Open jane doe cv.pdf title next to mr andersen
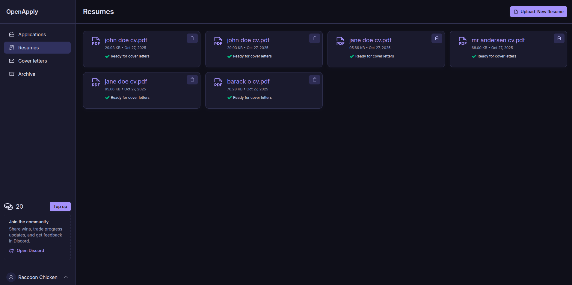 coord(370,40)
